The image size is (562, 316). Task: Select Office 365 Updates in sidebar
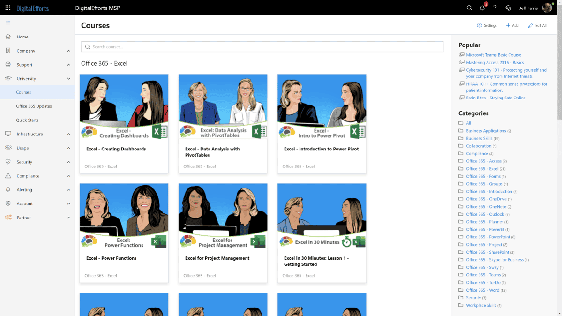(34, 106)
